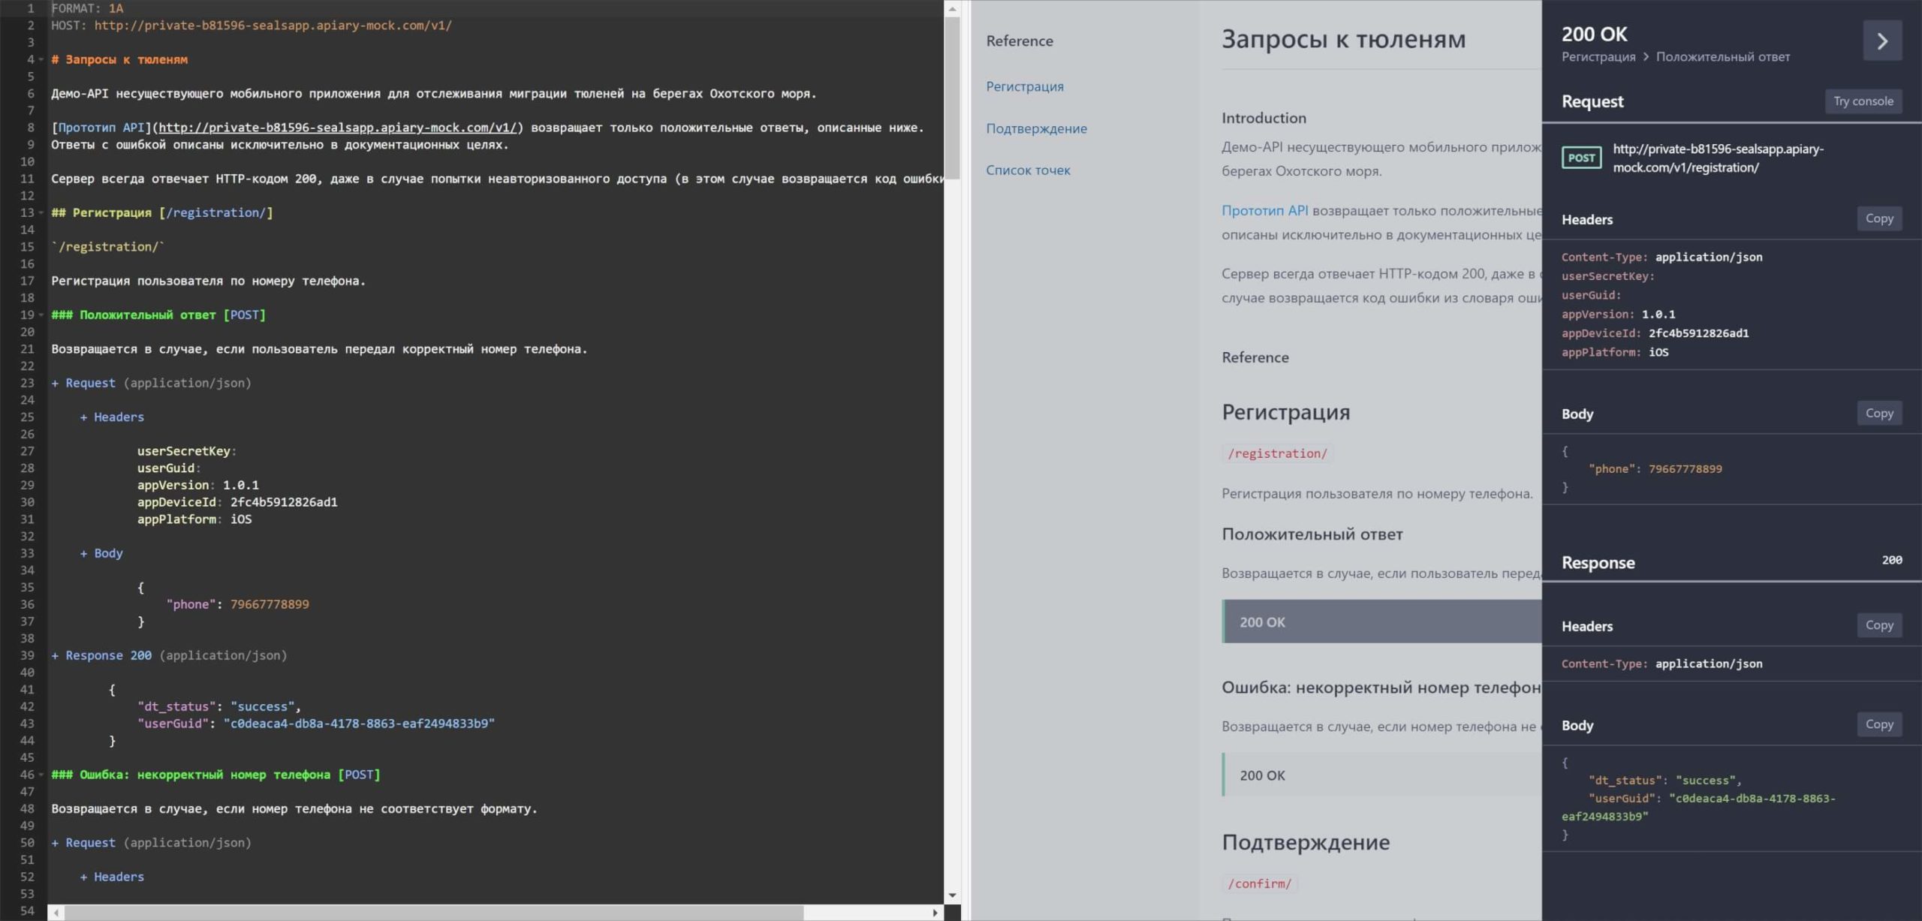The height and width of the screenshot is (921, 1922).
Task: Copy the response headers
Action: pyautogui.click(x=1879, y=625)
